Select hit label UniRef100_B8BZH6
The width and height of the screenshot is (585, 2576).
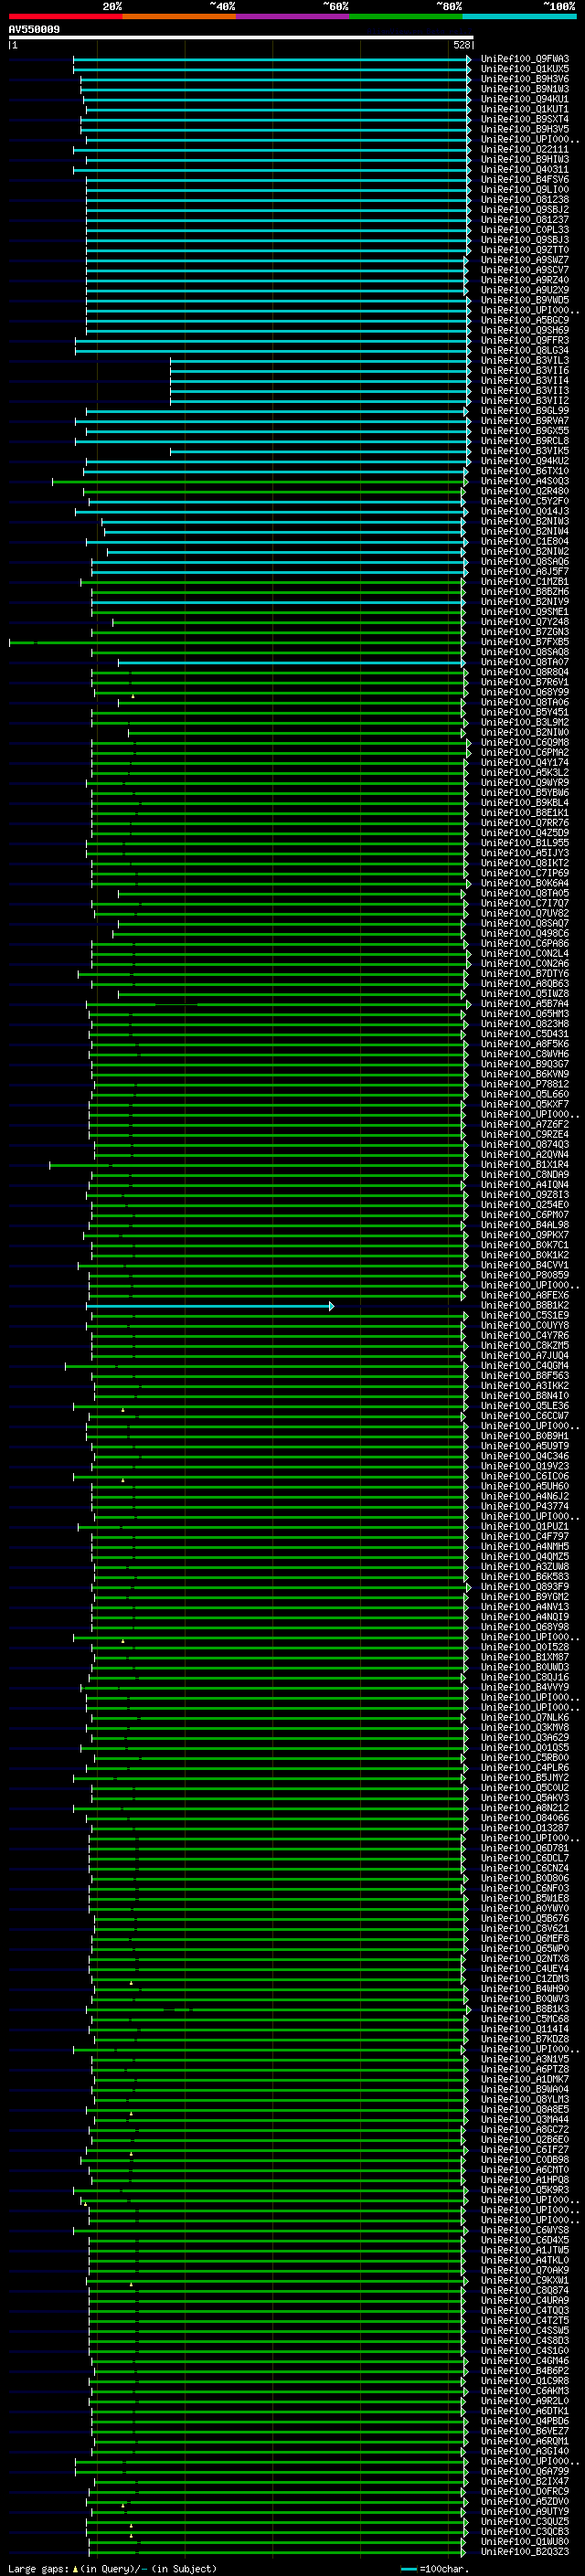click(525, 592)
